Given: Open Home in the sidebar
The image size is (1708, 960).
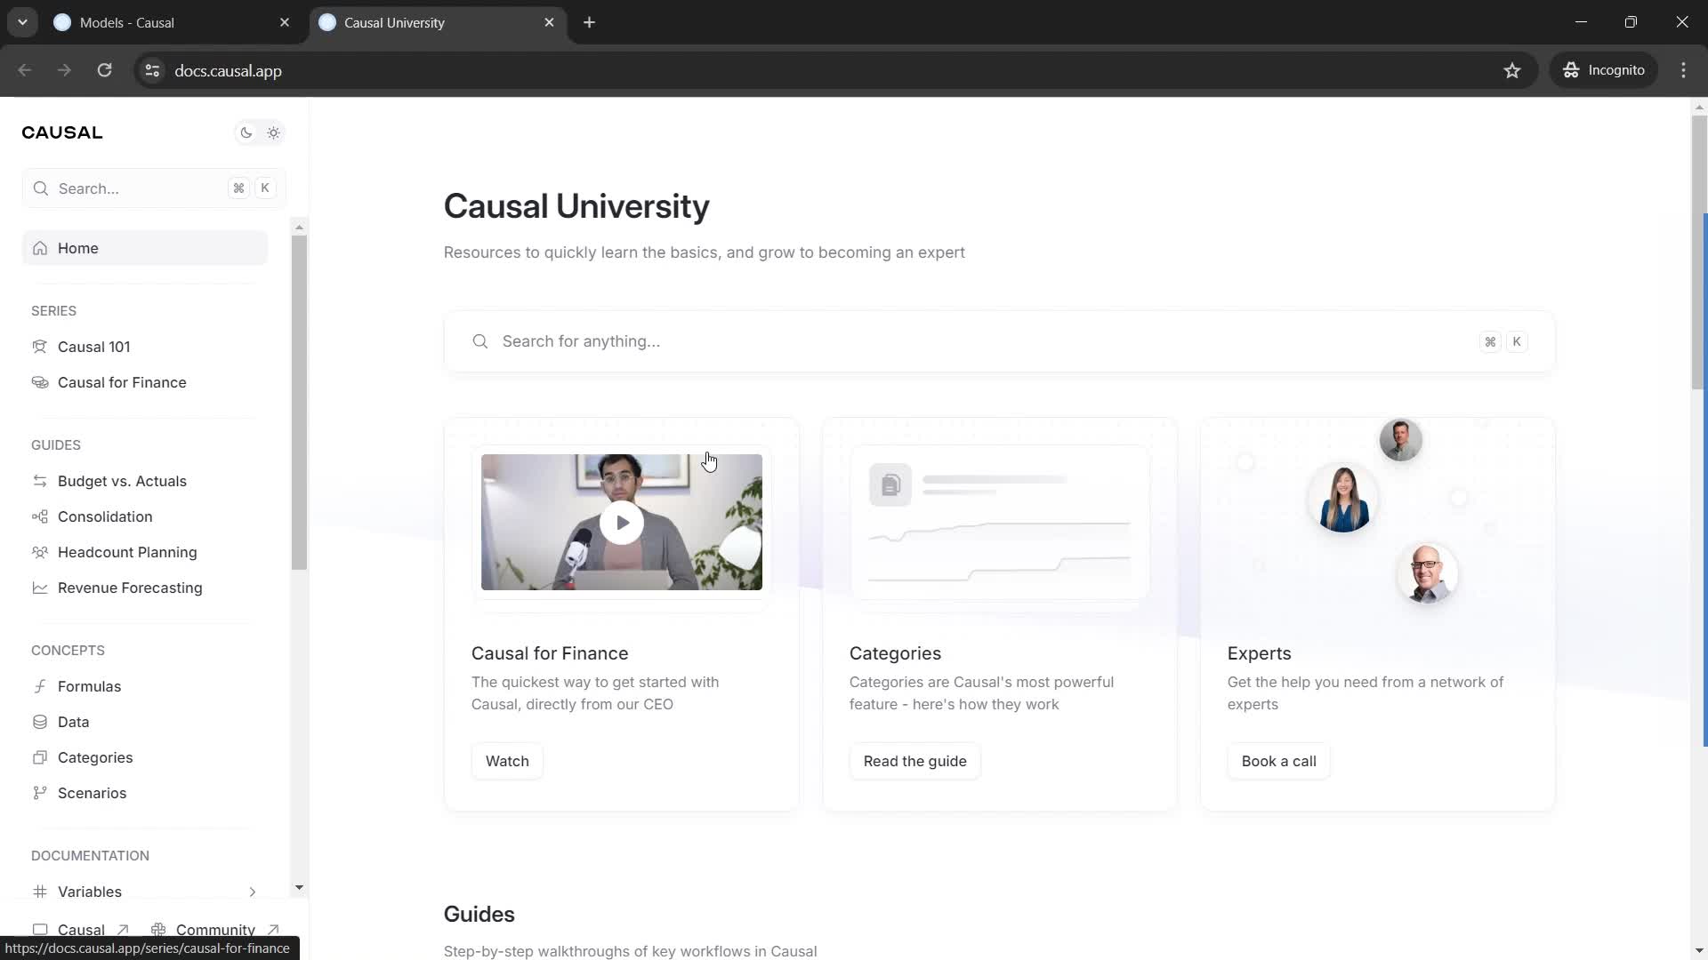Looking at the screenshot, I should click(145, 248).
